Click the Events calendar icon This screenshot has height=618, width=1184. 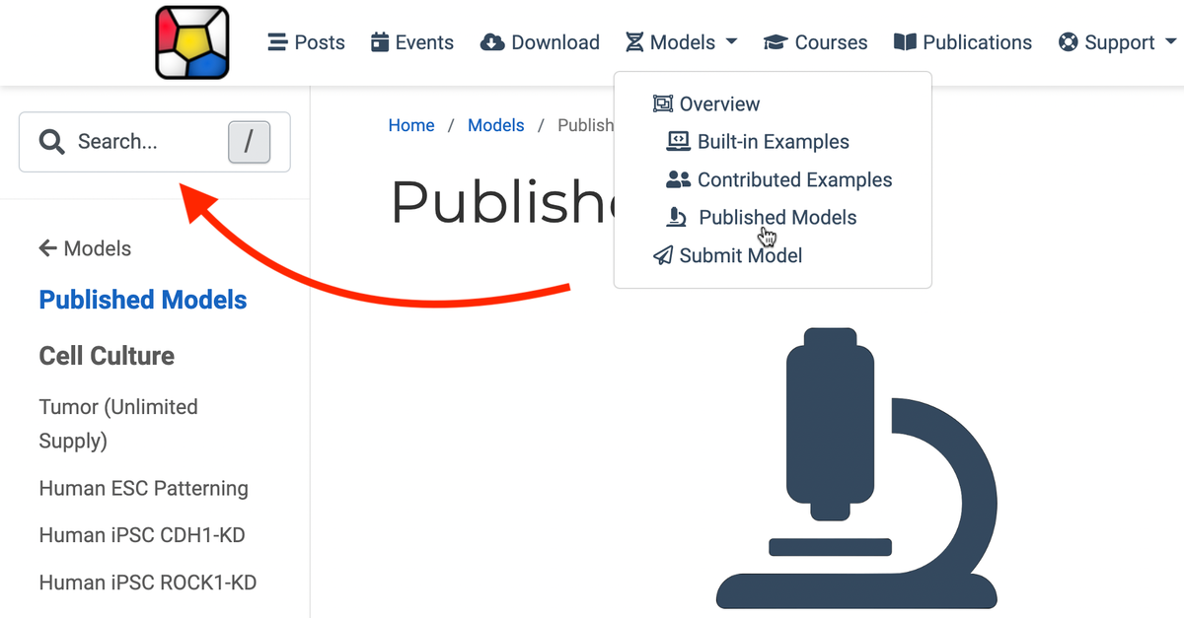coord(380,42)
